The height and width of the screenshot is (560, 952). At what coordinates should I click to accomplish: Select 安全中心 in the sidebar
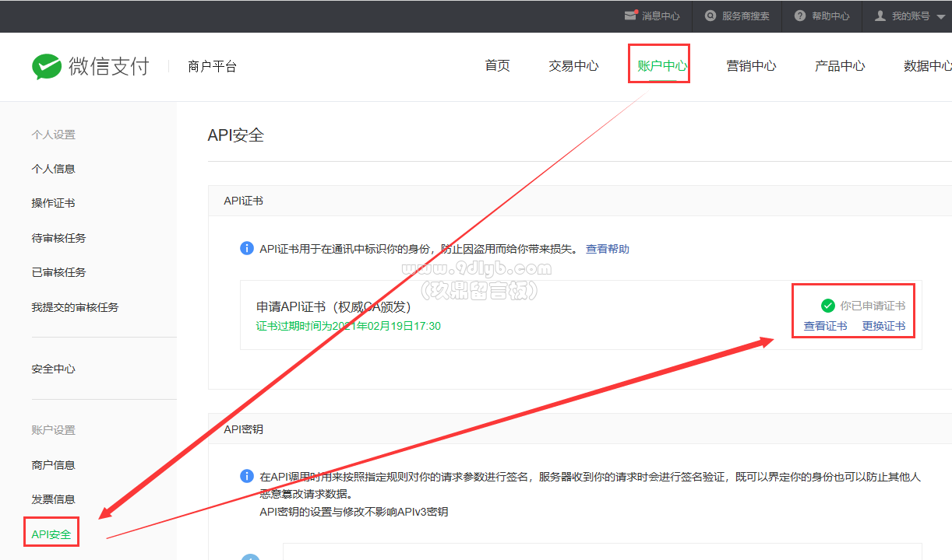point(53,369)
